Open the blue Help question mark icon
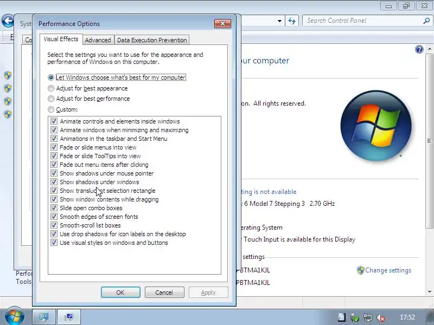Viewport: 434px width, 325px height. pos(419,49)
